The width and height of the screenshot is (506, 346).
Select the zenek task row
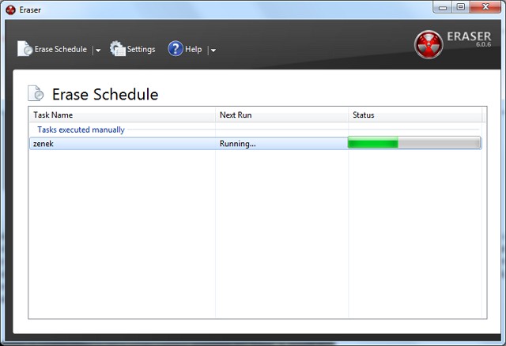(x=255, y=143)
